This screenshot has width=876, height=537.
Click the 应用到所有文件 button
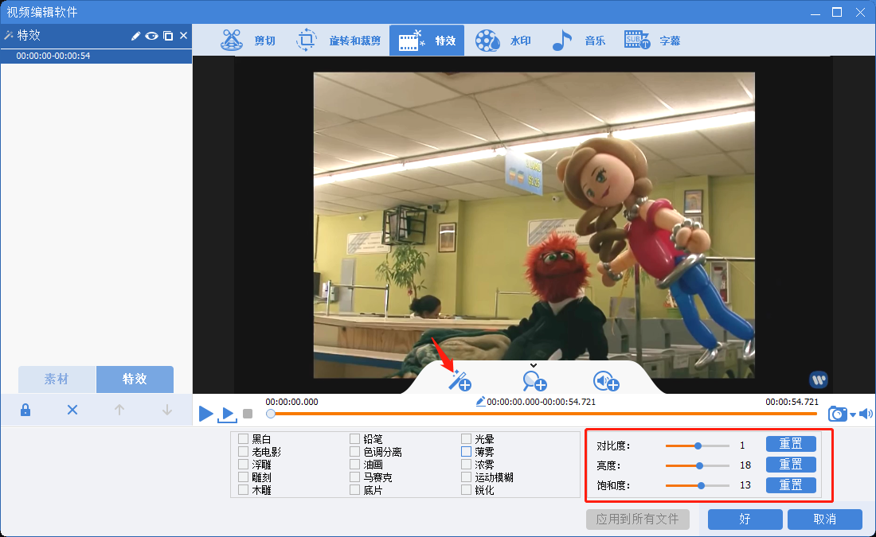(637, 519)
